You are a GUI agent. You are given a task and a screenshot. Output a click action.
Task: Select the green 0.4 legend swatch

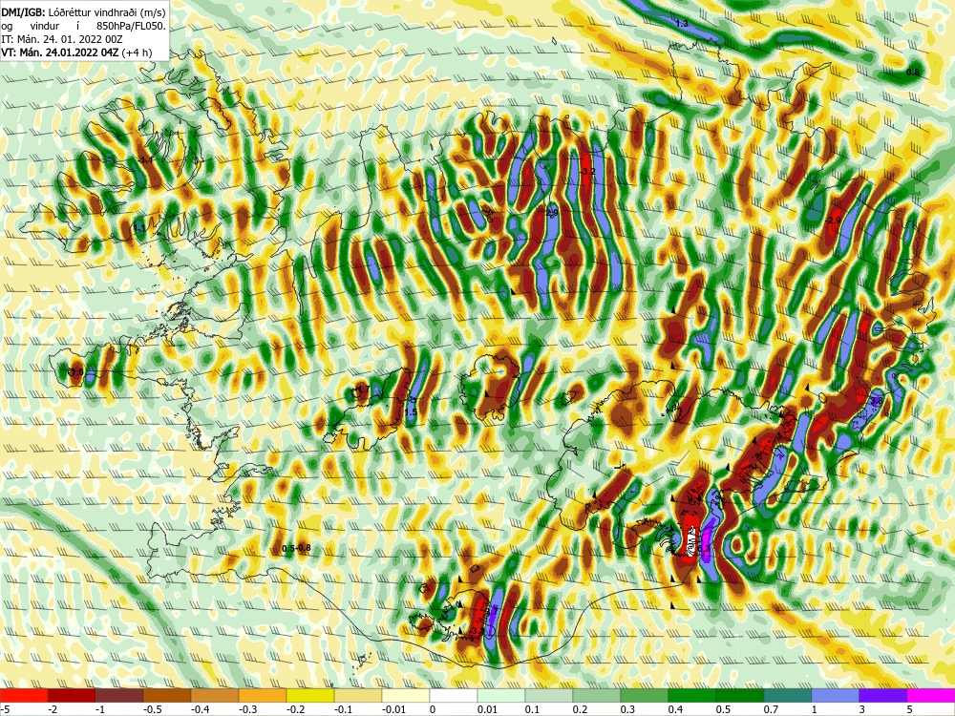692,695
